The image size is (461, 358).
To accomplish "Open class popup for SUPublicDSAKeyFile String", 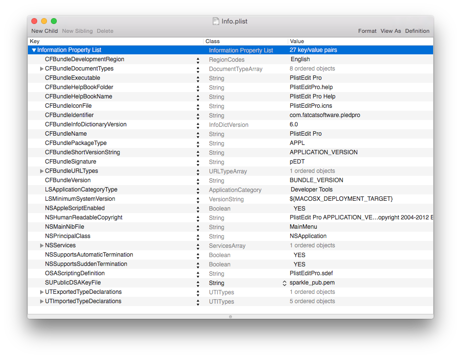I will [x=284, y=283].
